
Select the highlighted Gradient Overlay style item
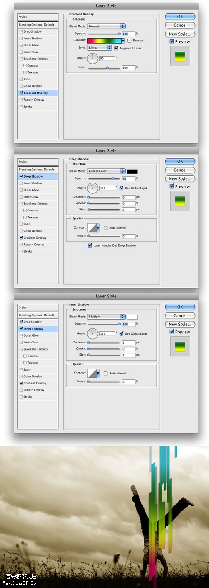click(x=38, y=93)
